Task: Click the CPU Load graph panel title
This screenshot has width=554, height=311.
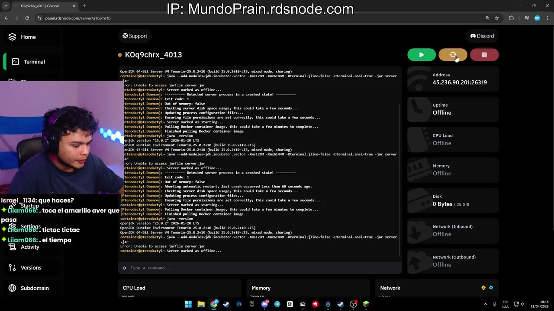Action: click(x=134, y=288)
